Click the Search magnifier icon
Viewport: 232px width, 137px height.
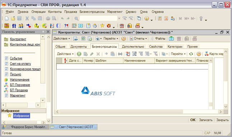point(76,18)
